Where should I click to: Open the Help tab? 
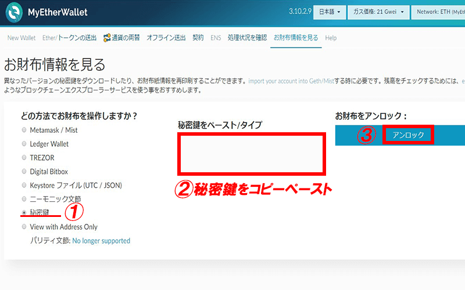[x=331, y=38]
